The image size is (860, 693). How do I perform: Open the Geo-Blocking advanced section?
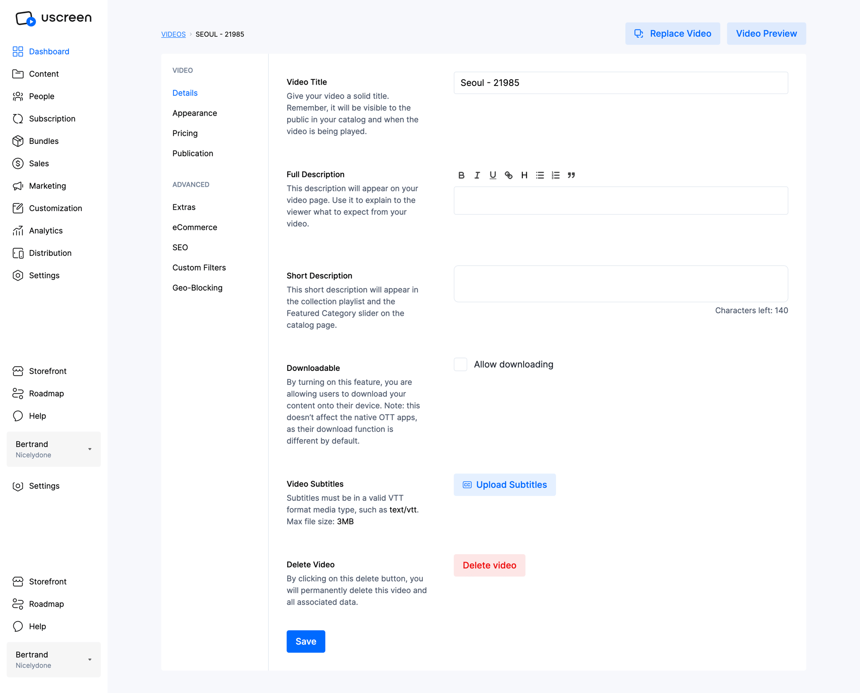197,287
